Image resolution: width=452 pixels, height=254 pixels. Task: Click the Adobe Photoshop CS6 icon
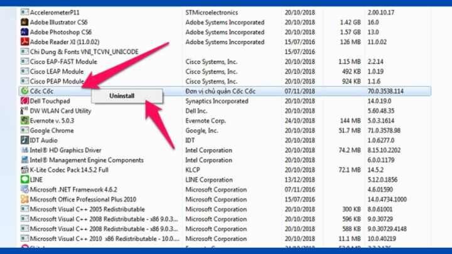24,32
